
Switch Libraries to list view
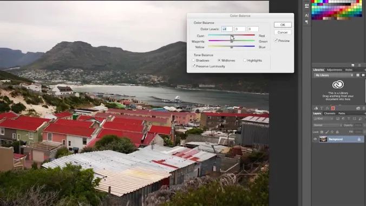click(x=363, y=75)
